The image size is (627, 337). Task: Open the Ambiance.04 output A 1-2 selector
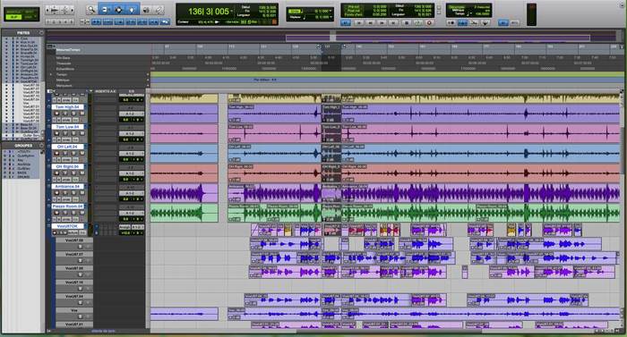click(x=132, y=193)
